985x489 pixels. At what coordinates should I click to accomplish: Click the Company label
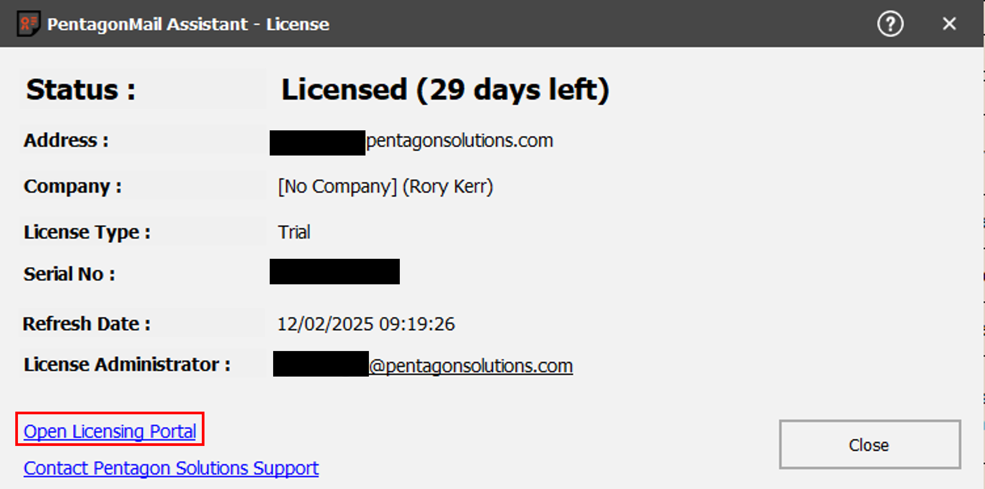[x=72, y=186]
